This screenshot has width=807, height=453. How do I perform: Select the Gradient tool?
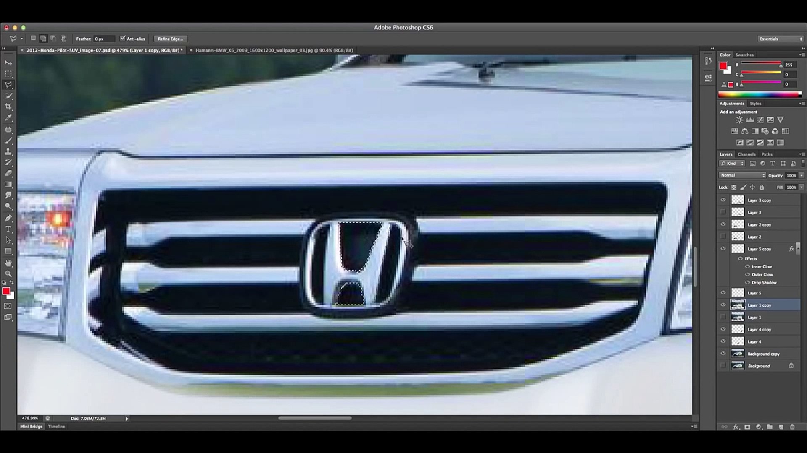(x=8, y=185)
